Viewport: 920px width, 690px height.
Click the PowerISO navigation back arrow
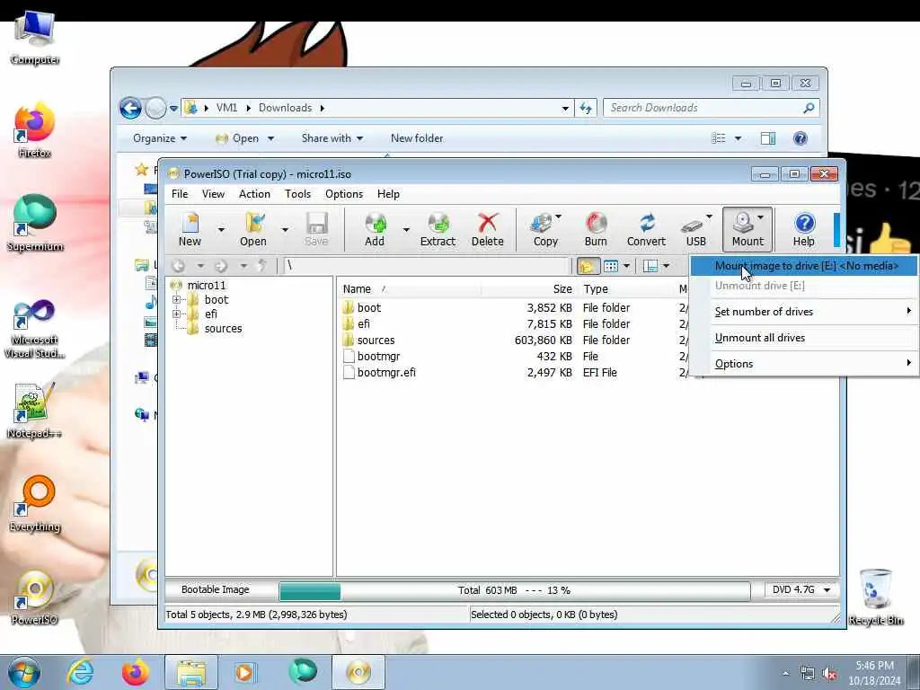[x=179, y=266]
